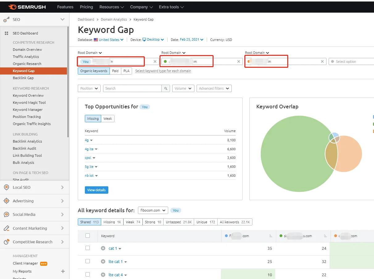
Task: Click the Social Media chat icon
Action: click(6, 214)
